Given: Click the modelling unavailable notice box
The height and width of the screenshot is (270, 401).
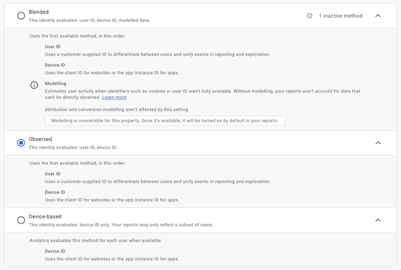Looking at the screenshot, I should pos(165,121).
